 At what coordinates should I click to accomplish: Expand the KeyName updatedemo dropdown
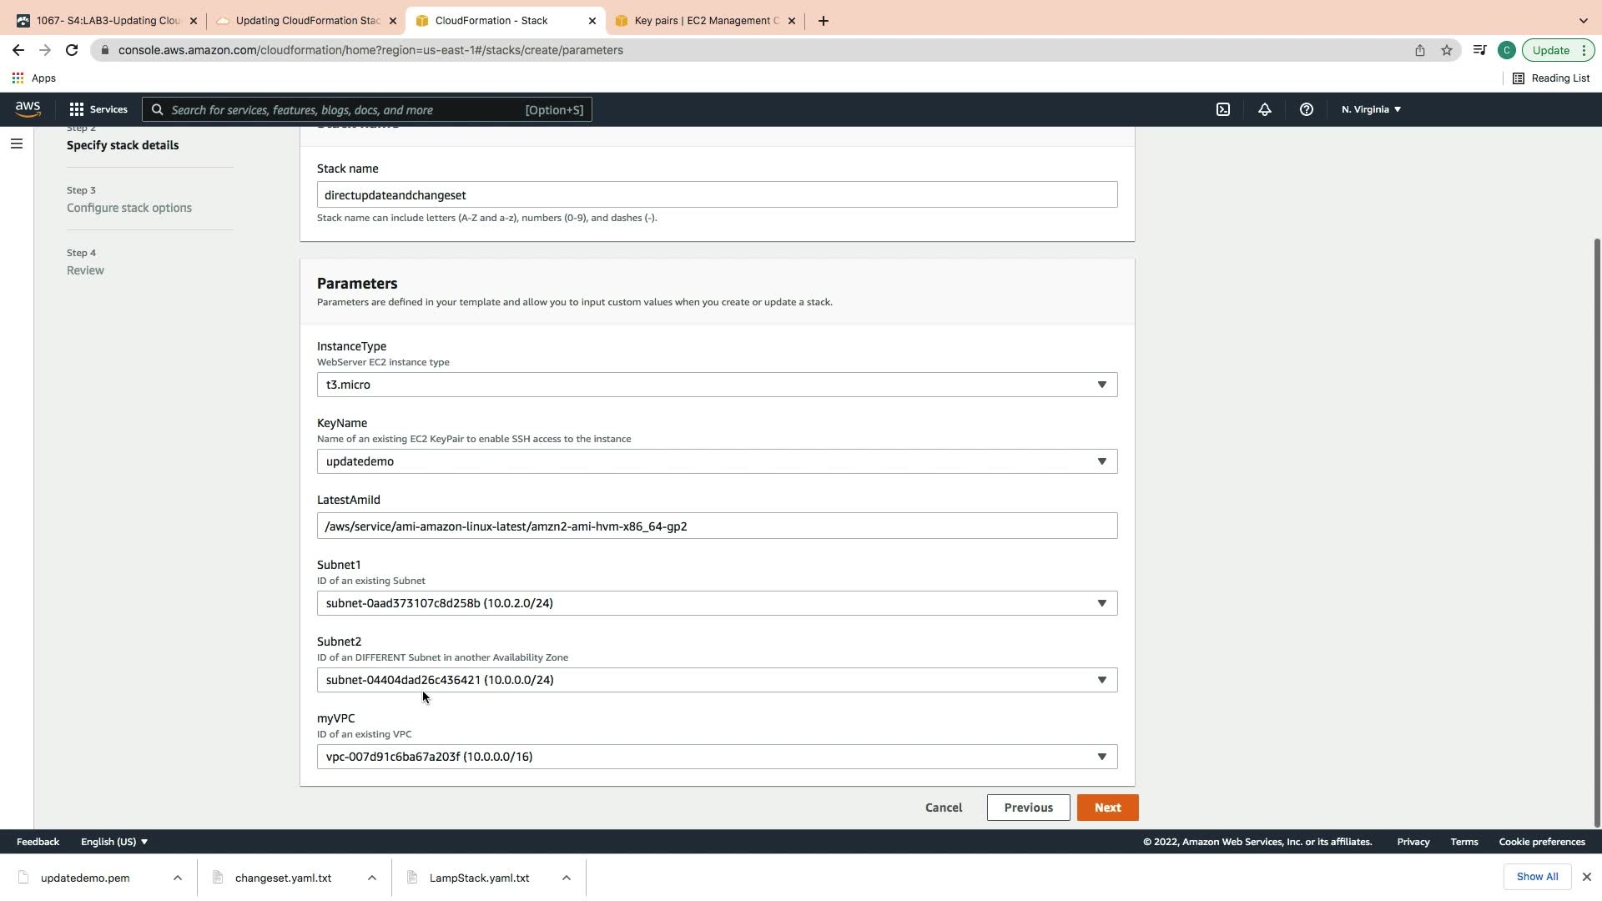[x=717, y=461]
